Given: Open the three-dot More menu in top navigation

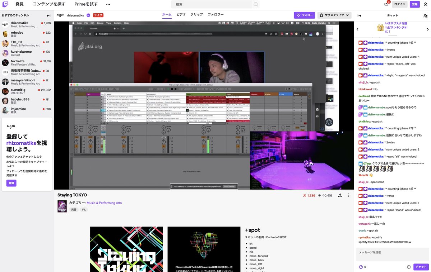Looking at the screenshot, I should click(108, 4).
